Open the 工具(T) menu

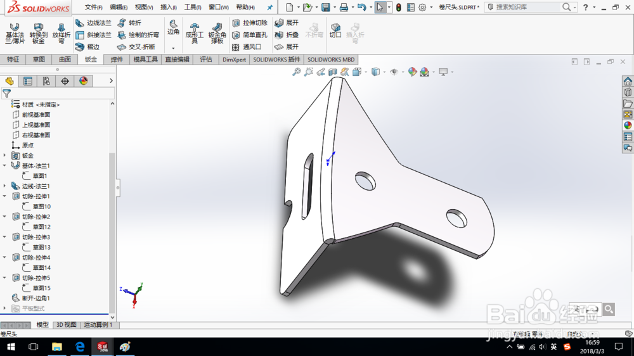(193, 7)
